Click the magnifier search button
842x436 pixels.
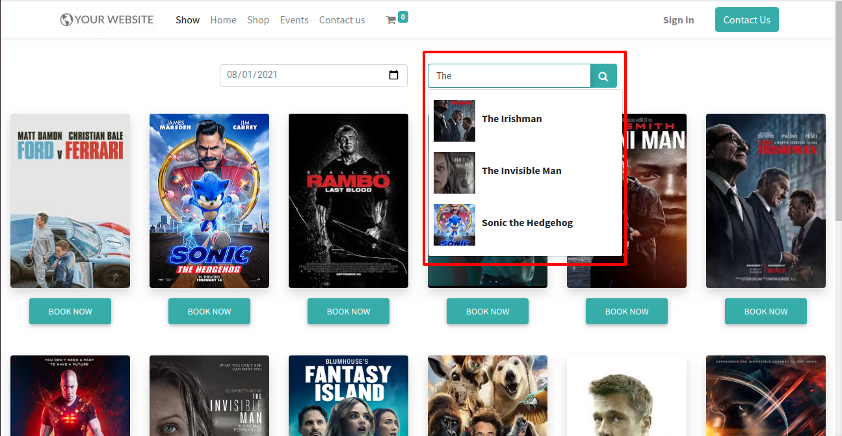pos(603,76)
